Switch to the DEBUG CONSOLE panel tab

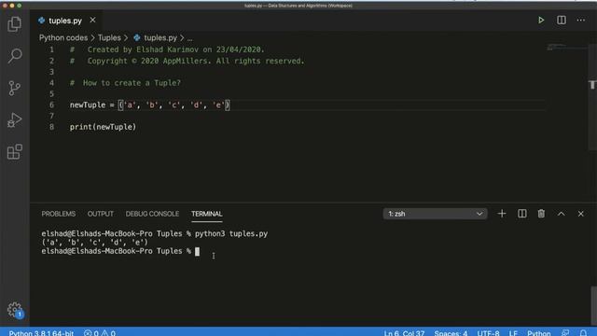[x=152, y=214]
